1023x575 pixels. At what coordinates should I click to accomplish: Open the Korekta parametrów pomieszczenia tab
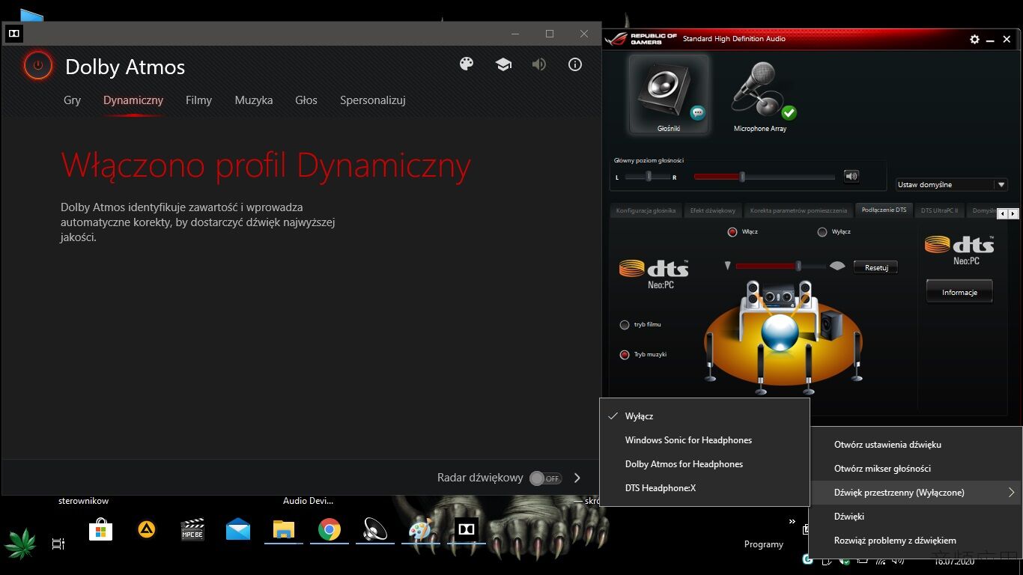[798, 210]
